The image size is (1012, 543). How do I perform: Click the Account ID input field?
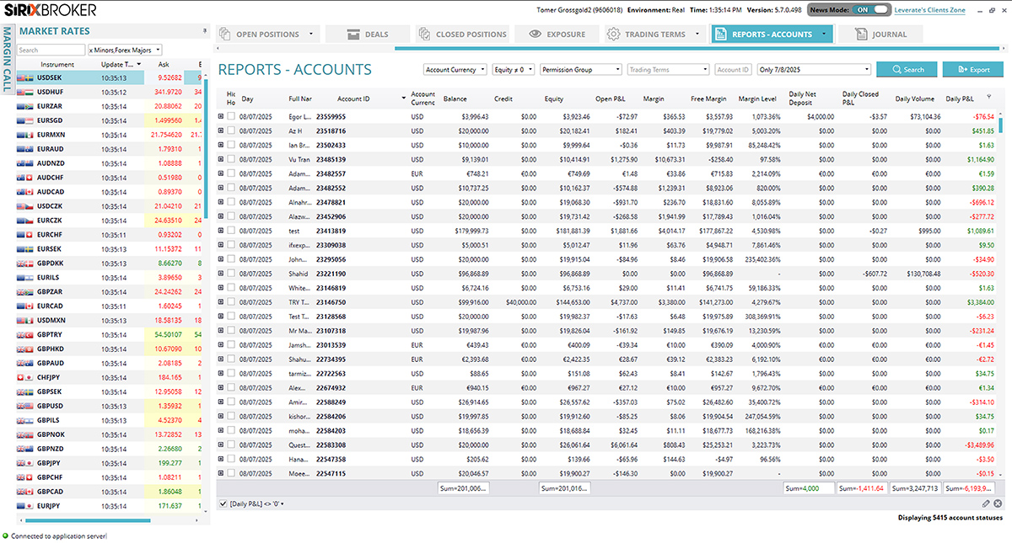pyautogui.click(x=732, y=70)
